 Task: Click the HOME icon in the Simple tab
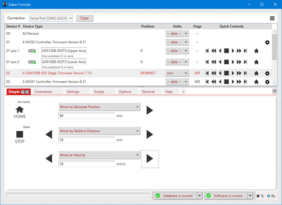pyautogui.click(x=20, y=110)
